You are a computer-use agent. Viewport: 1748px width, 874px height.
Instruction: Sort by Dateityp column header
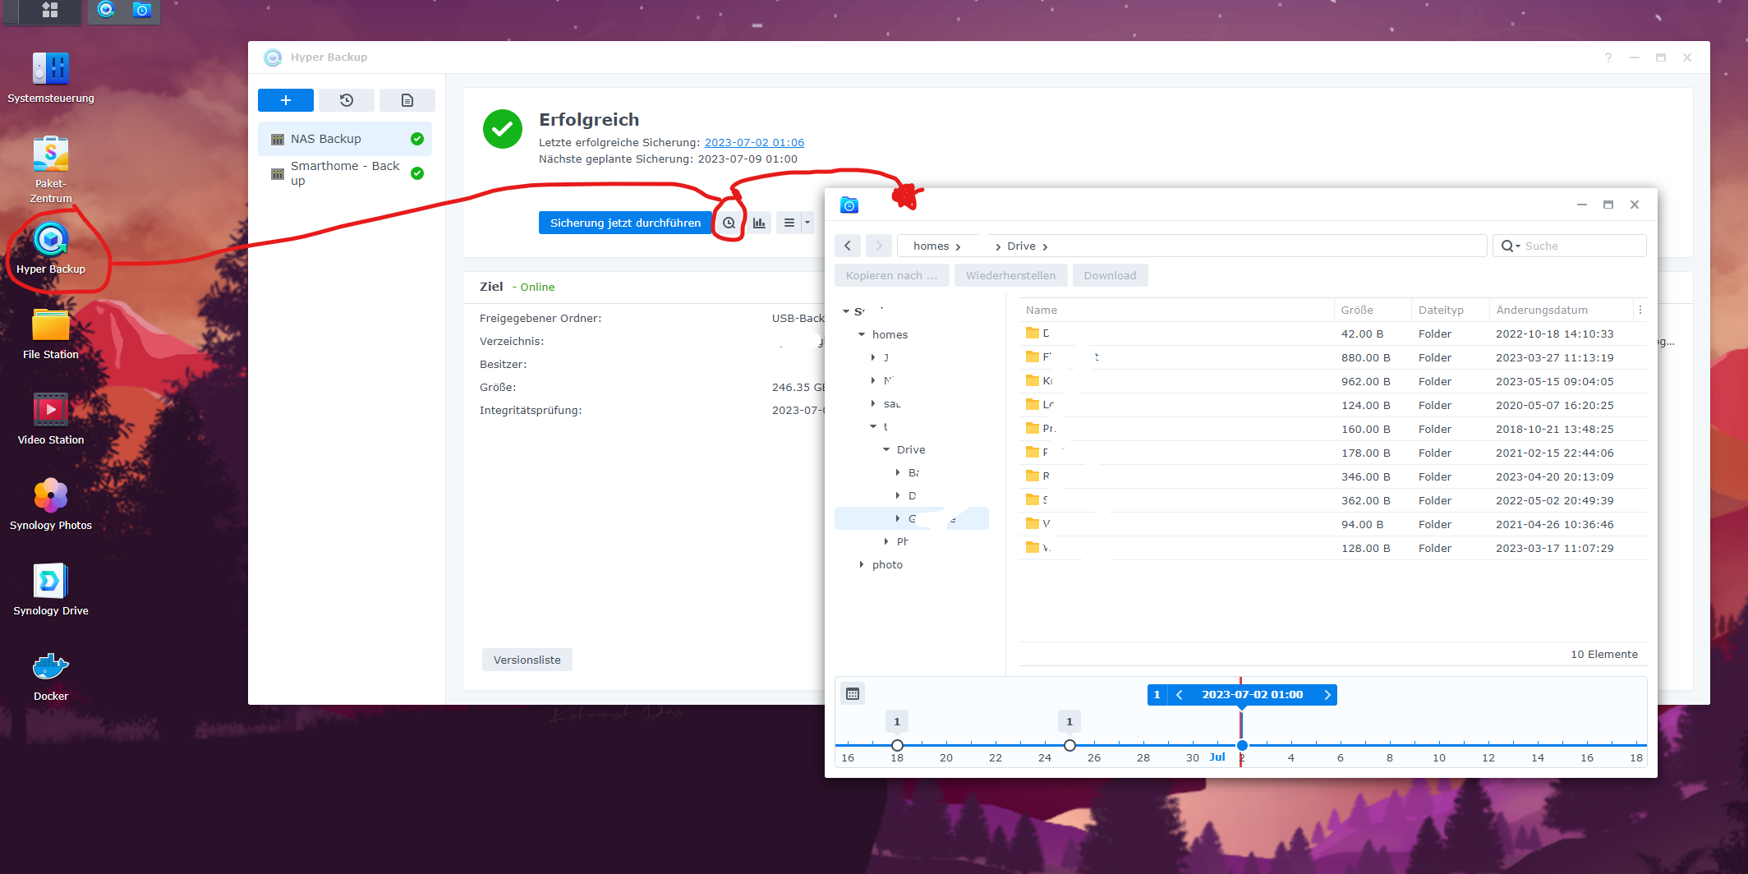1450,310
